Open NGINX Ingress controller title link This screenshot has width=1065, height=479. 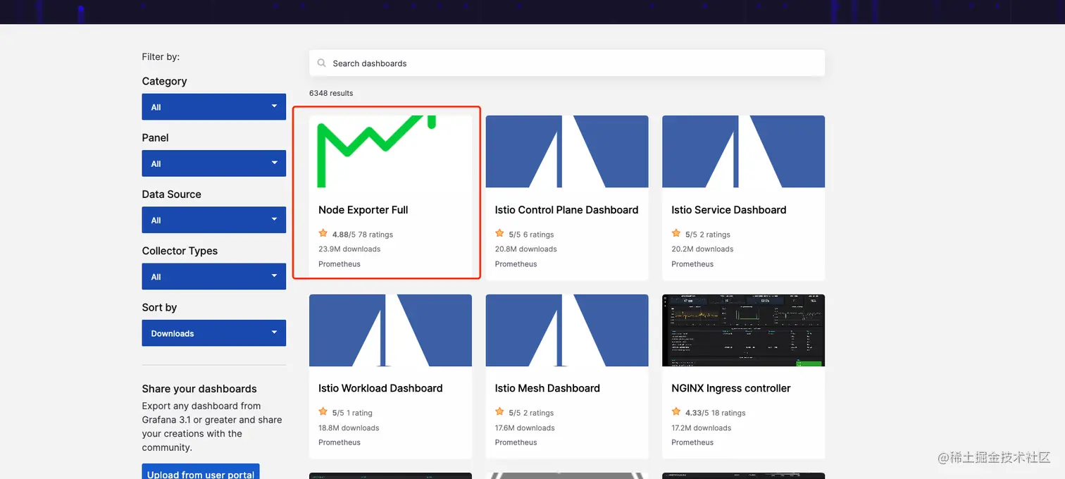coord(731,388)
